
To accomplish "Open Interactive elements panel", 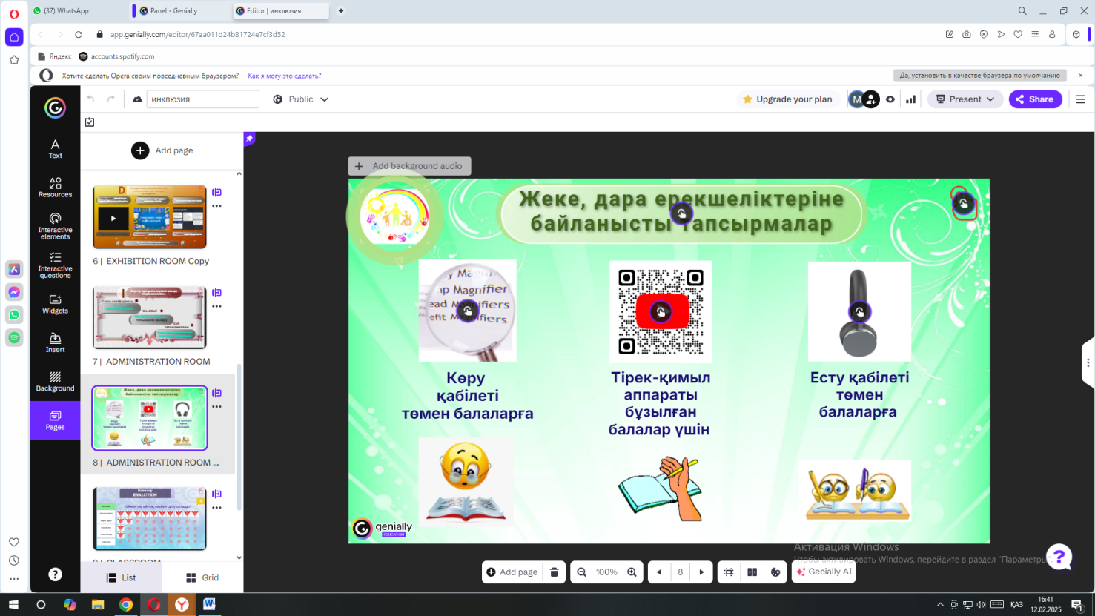I will point(55,226).
